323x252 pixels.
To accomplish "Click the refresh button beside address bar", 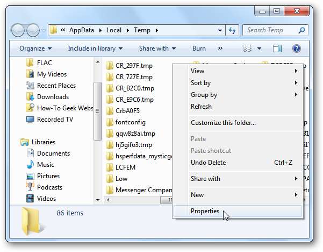I will click(233, 31).
